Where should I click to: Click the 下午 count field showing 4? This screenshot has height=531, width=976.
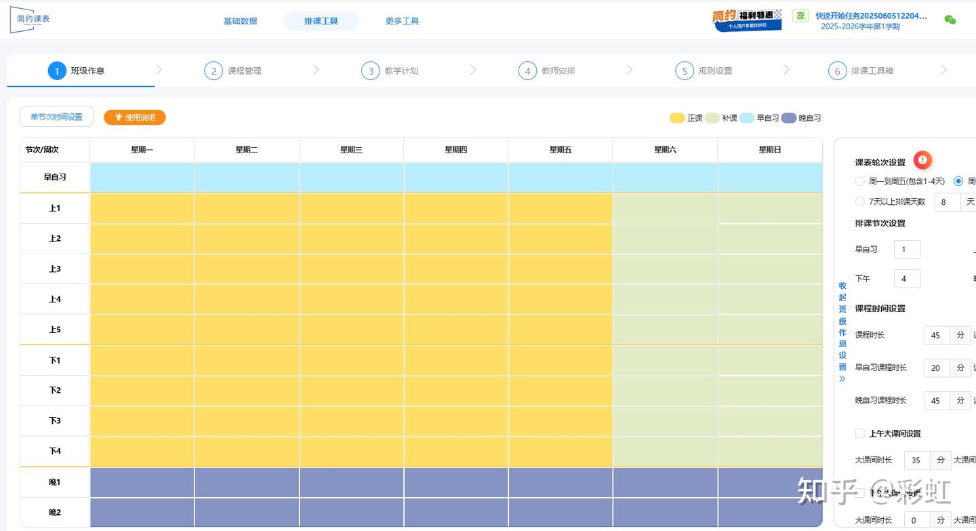tap(908, 279)
